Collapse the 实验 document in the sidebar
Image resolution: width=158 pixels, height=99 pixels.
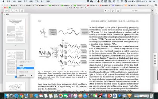pyautogui.click(x=4, y=14)
